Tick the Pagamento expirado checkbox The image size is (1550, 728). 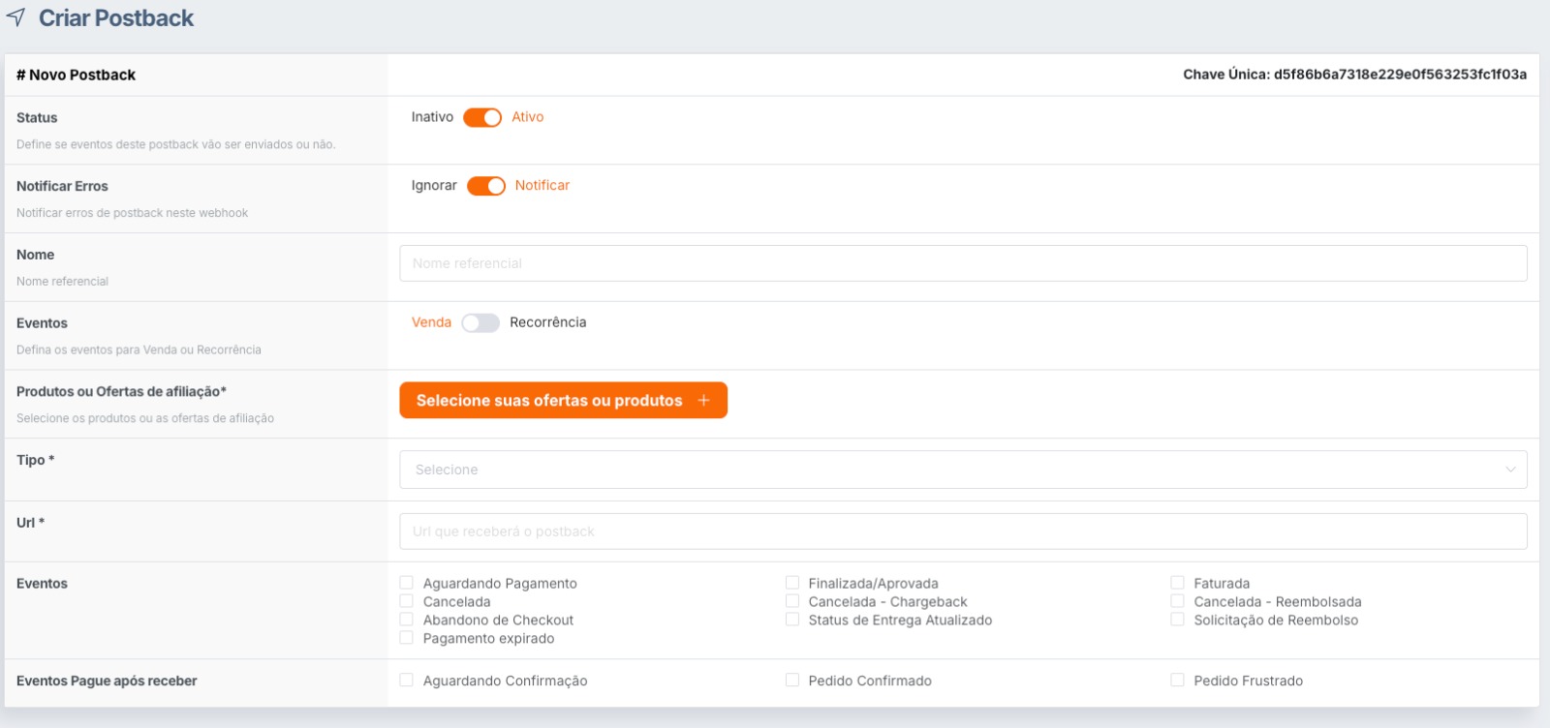point(407,638)
